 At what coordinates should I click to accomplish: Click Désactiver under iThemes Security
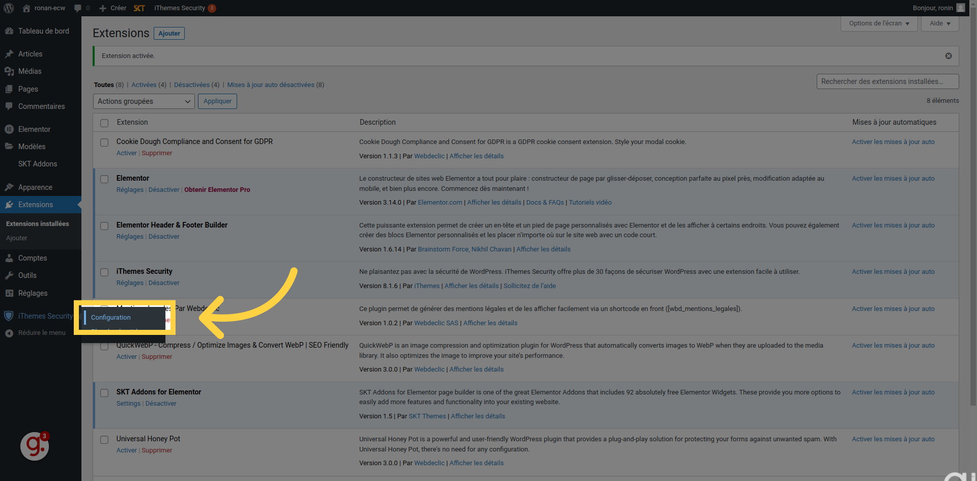click(x=164, y=283)
